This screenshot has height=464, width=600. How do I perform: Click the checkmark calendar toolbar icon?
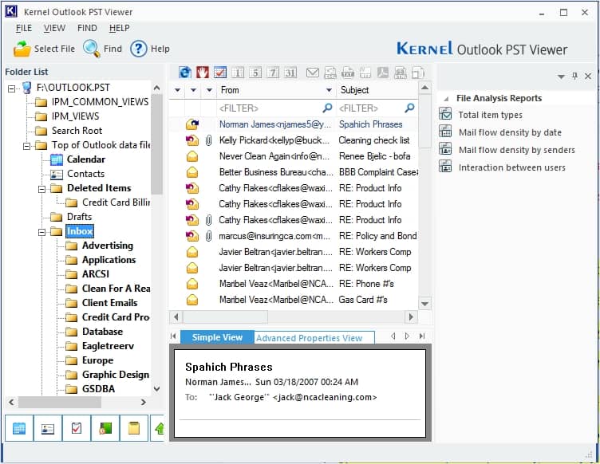[220, 73]
